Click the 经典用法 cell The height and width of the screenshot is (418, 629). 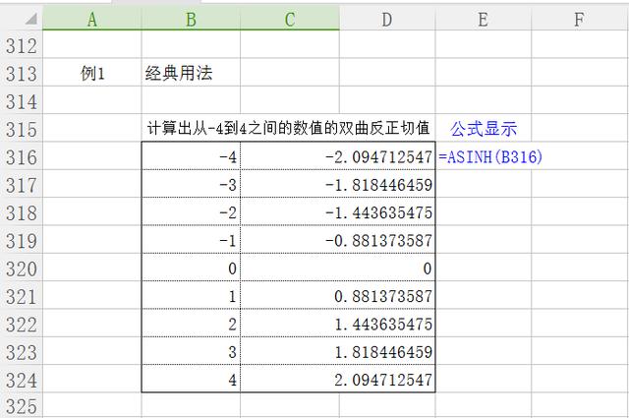(x=178, y=74)
